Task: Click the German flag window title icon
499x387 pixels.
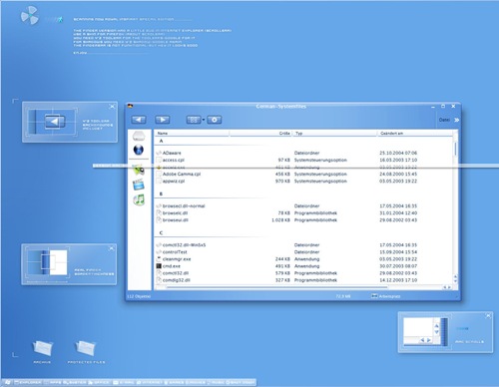Action: tap(131, 106)
